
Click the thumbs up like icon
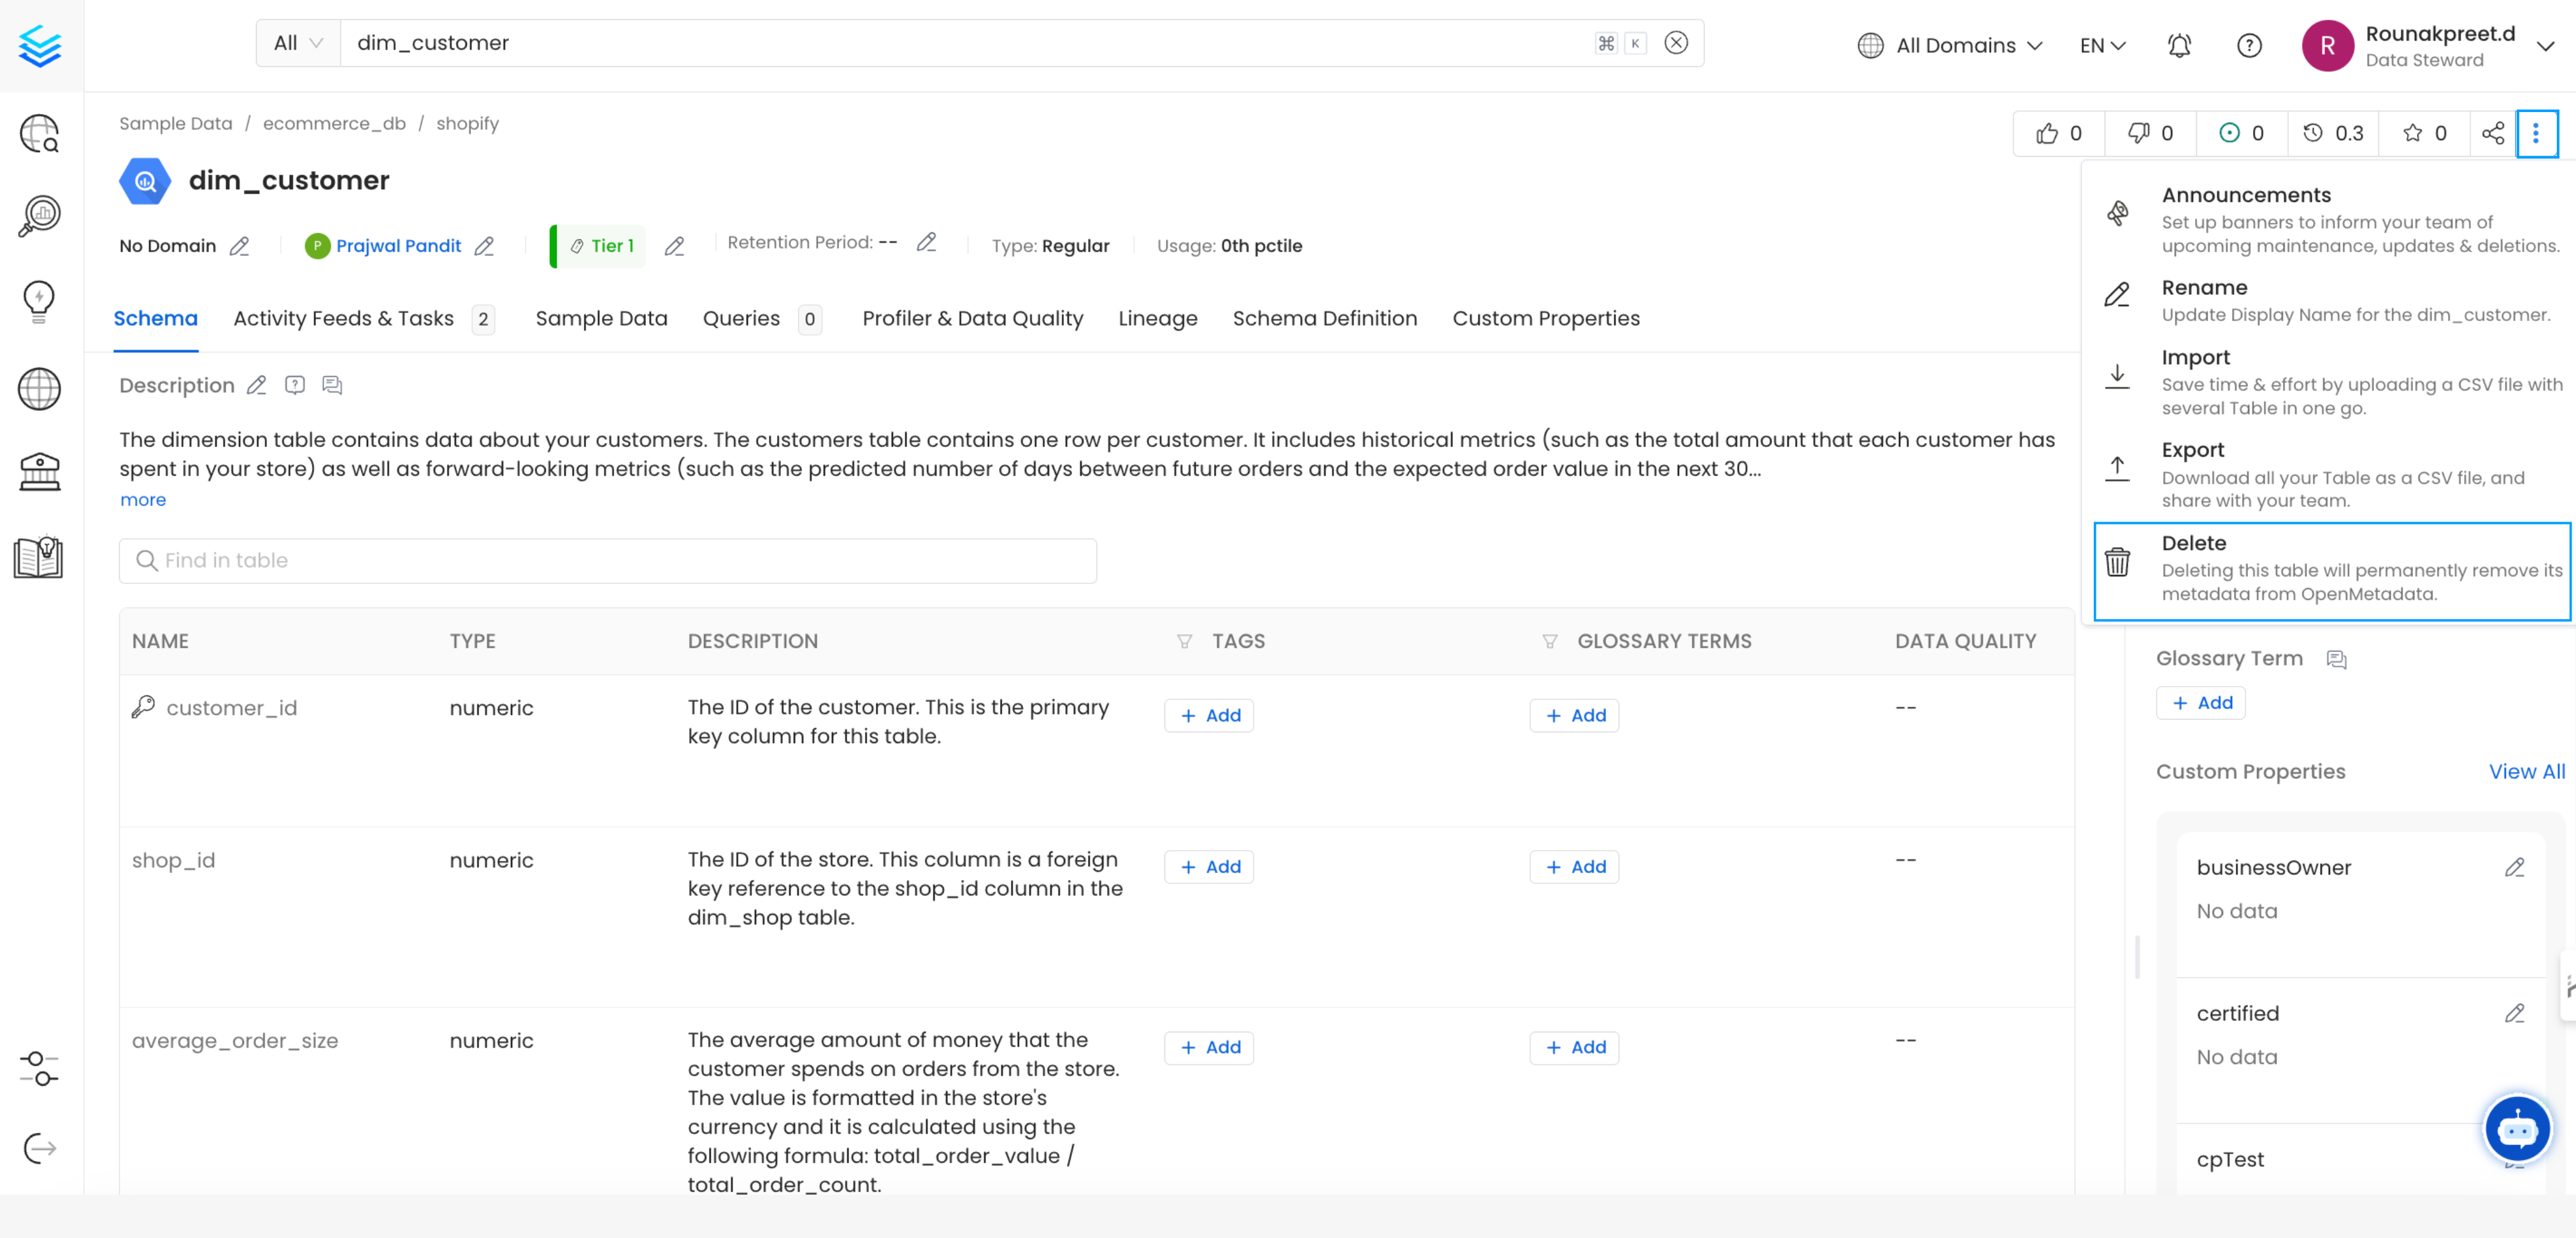[2047, 133]
